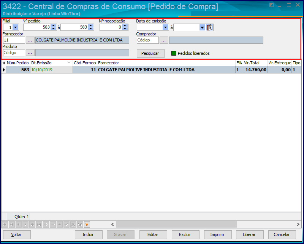Click the post changes checkmark icon
304x244 pixels.
(x=66, y=225)
